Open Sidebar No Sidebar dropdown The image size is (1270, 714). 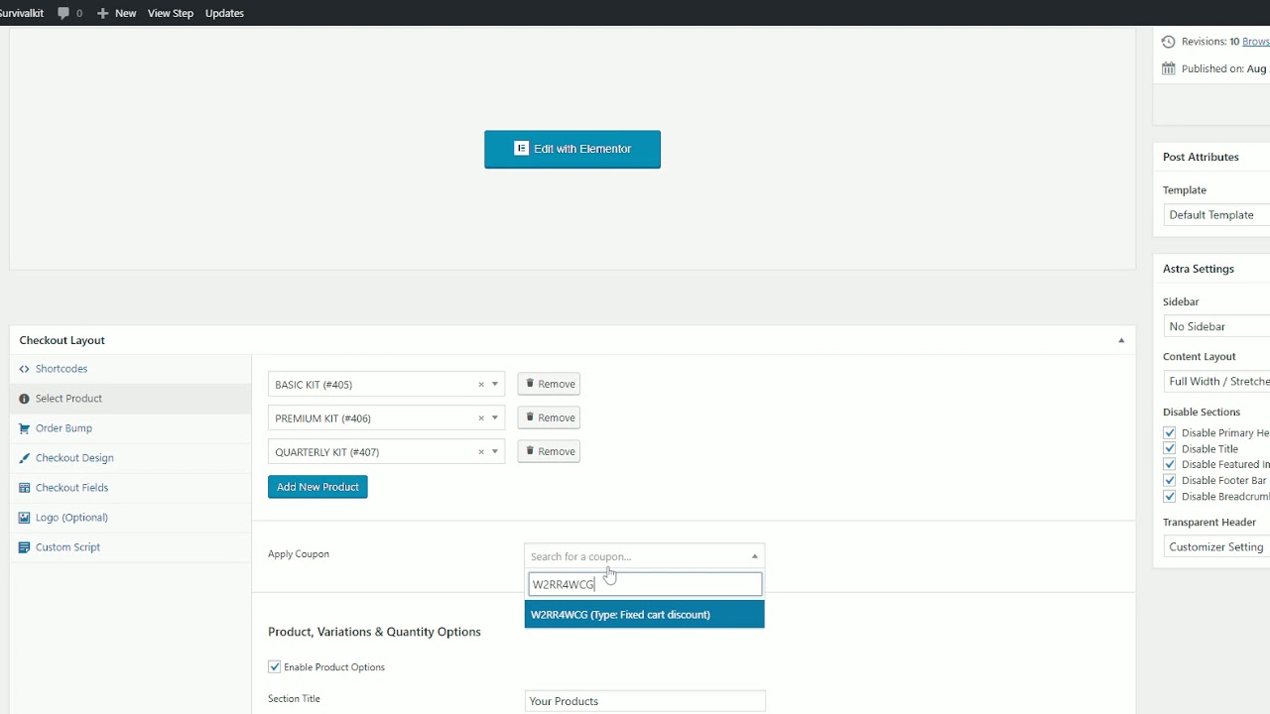pos(1216,326)
